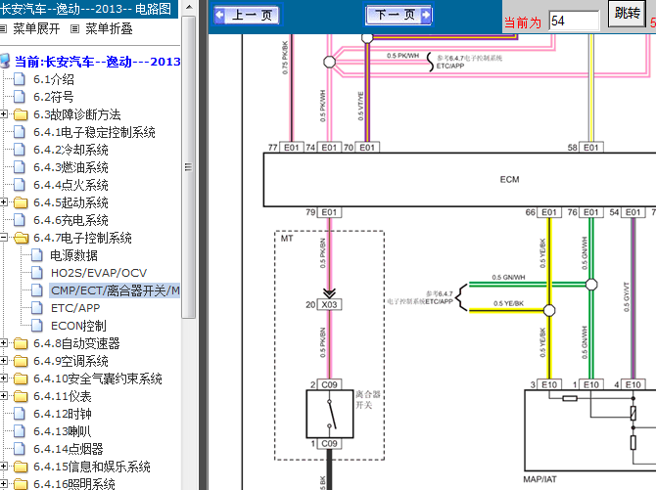The height and width of the screenshot is (490, 656).
Task: Click the document icon of 电源数据
Action: click(37, 255)
